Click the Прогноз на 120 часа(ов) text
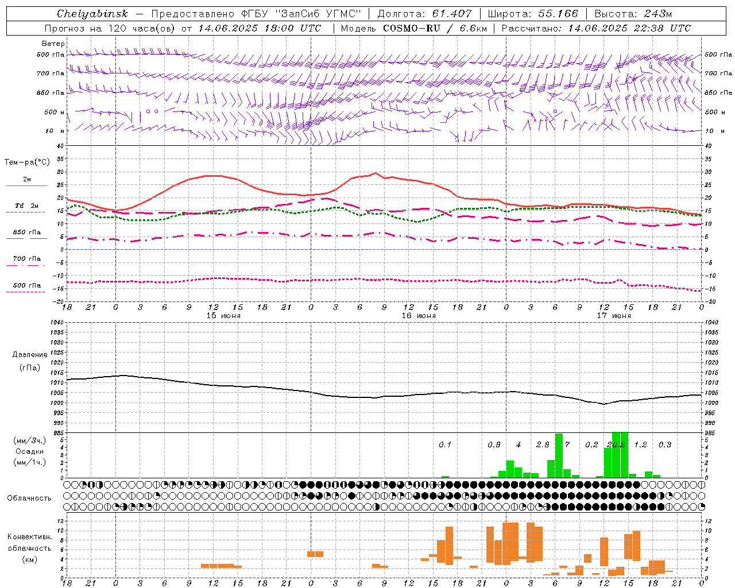The width and height of the screenshot is (735, 588). tap(111, 28)
